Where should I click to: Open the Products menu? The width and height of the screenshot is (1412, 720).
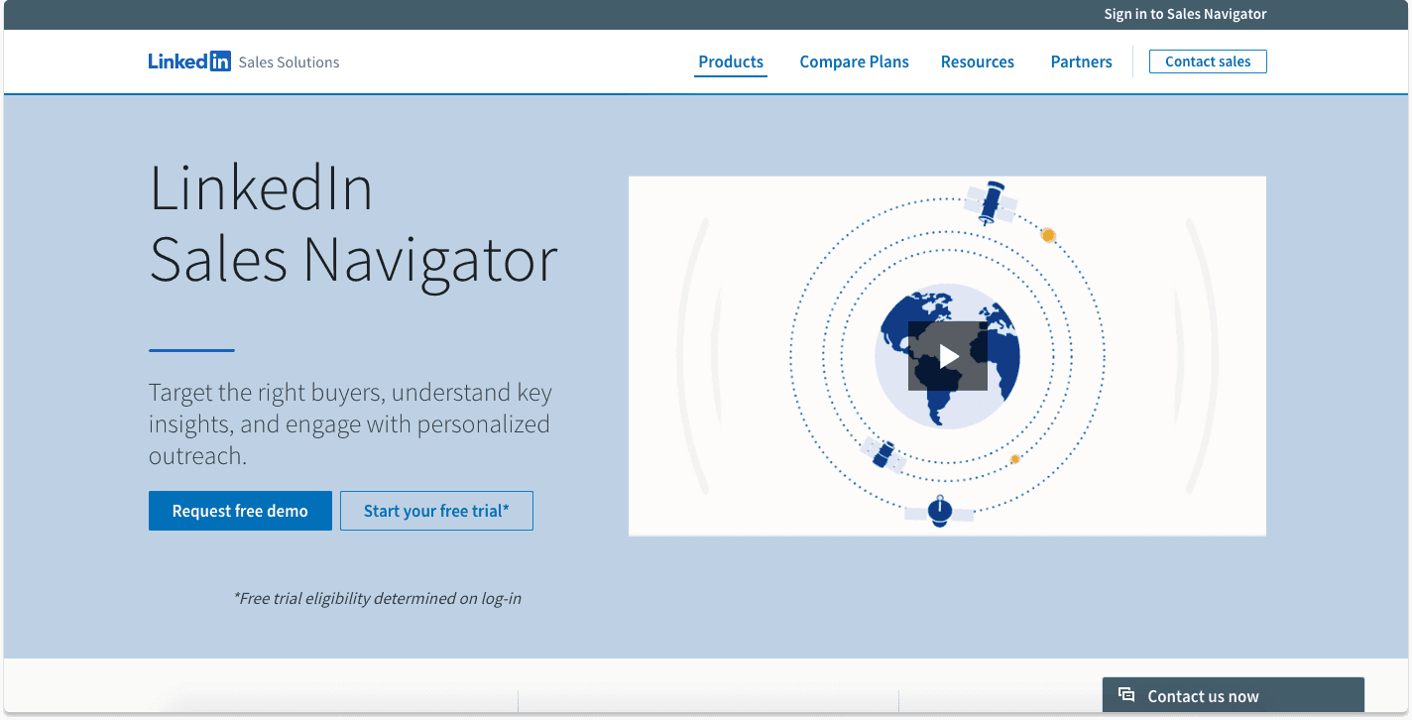pos(731,61)
